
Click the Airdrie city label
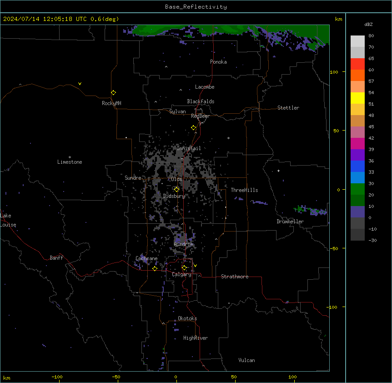(183, 244)
